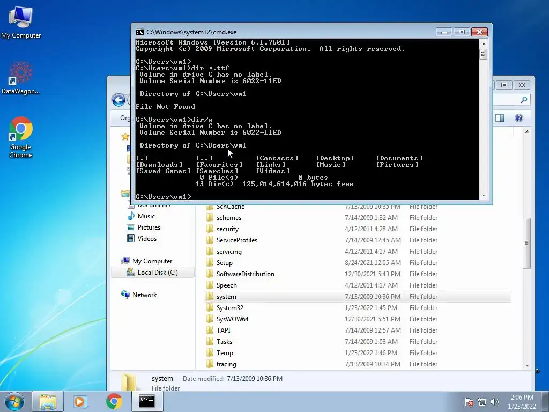Viewport: 549px width, 412px height.
Task: Select the SoftwareDistribution folder
Action: click(245, 274)
